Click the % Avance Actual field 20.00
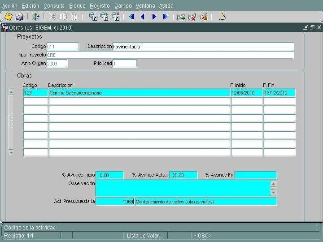Image resolution: width=323 pixels, height=242 pixels. pyautogui.click(x=183, y=175)
